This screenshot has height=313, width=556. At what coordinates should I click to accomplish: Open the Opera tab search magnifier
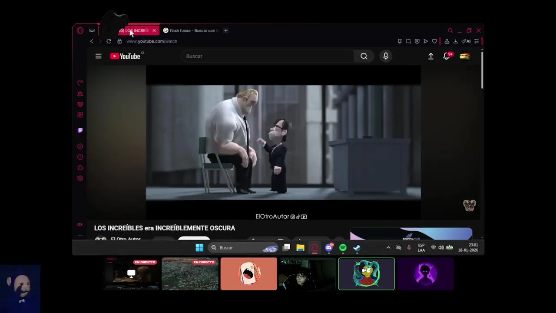(450, 30)
